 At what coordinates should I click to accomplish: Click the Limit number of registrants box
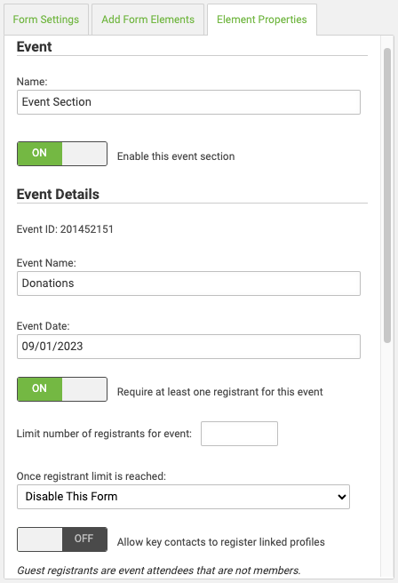click(239, 434)
